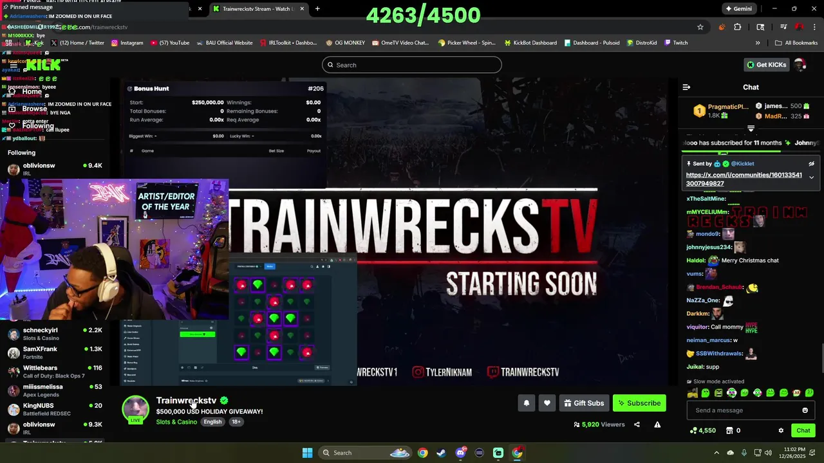Open the clock showing 11:02 PM
The image size is (824, 463).
[x=795, y=453]
